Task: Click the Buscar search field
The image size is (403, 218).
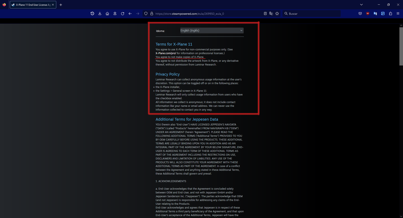Action: pyautogui.click(x=311, y=14)
